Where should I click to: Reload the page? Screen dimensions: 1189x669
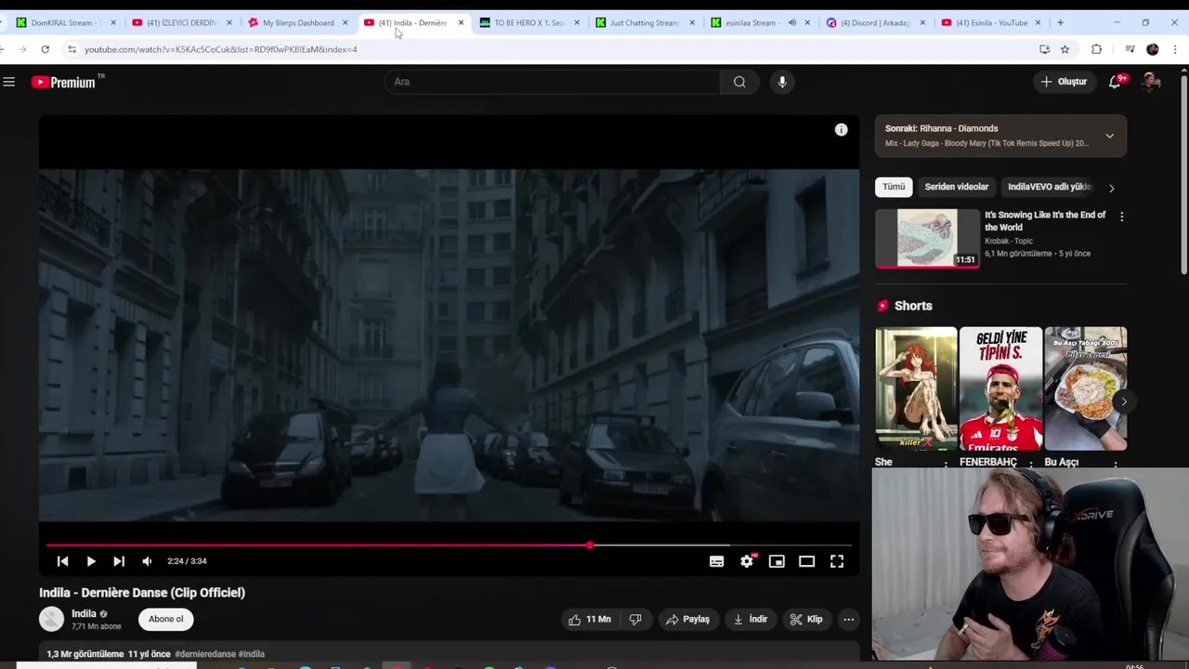click(45, 49)
